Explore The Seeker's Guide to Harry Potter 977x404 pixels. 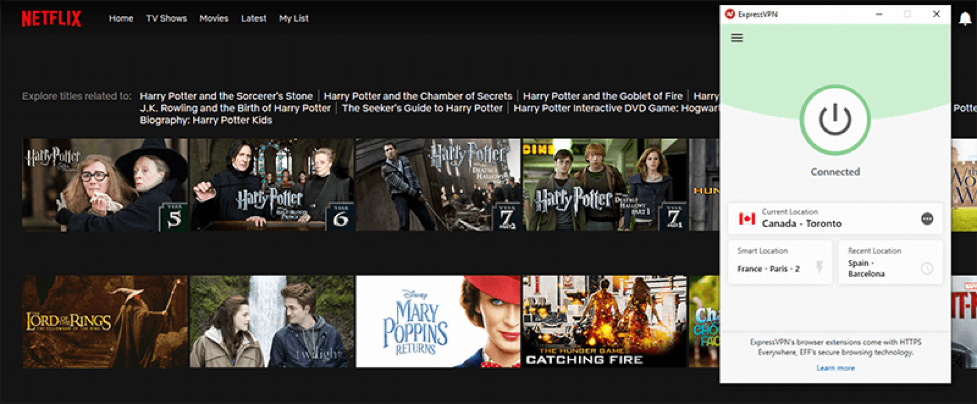[422, 108]
